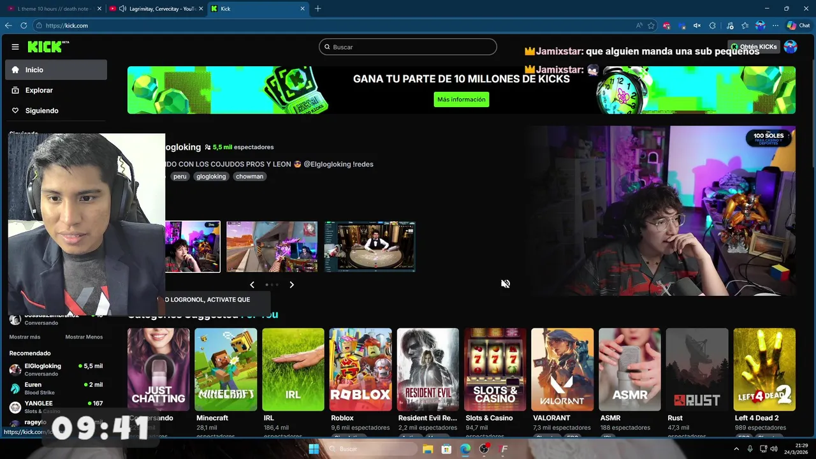The width and height of the screenshot is (816, 459).
Task: Open the Copilot Chat button
Action: pyautogui.click(x=798, y=25)
